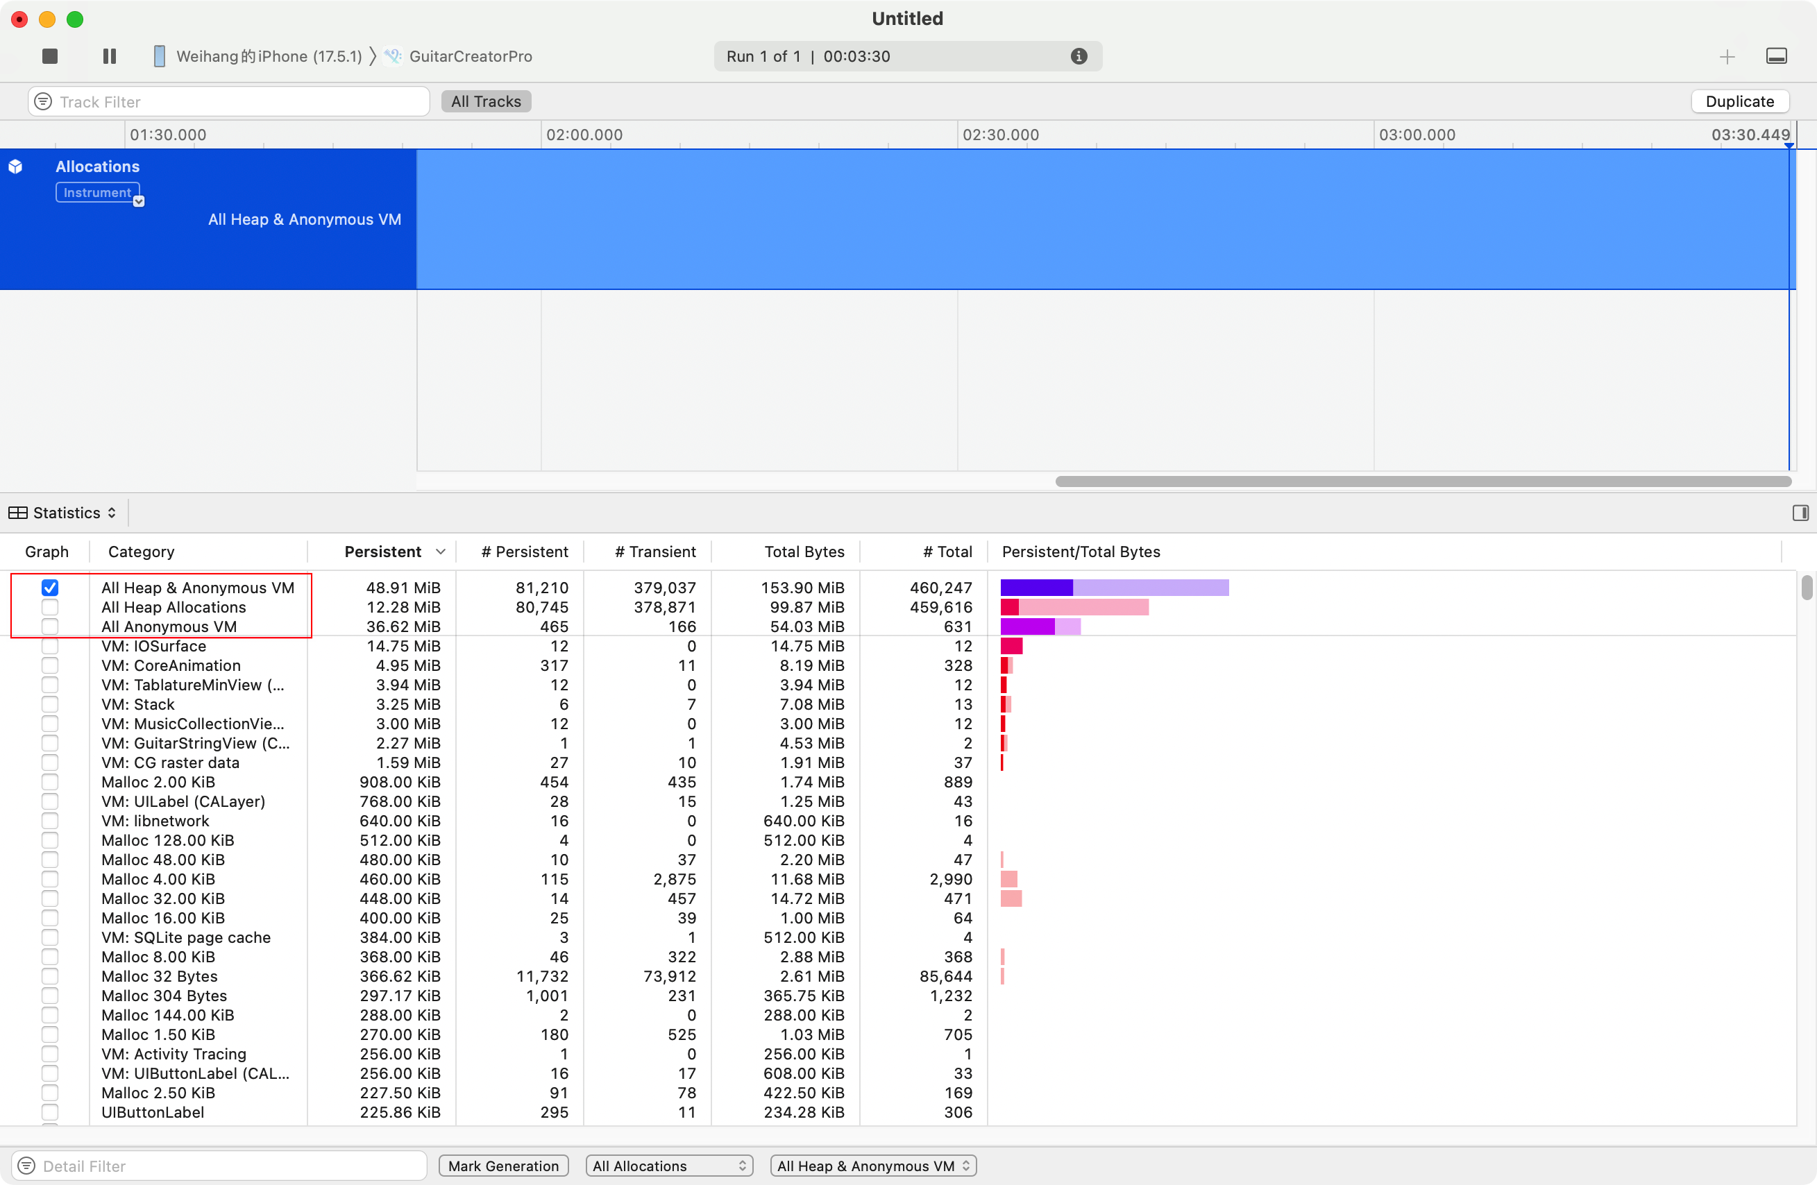Viewport: 1817px width, 1185px height.
Task: Add an instrument with the plus icon
Action: (1727, 56)
